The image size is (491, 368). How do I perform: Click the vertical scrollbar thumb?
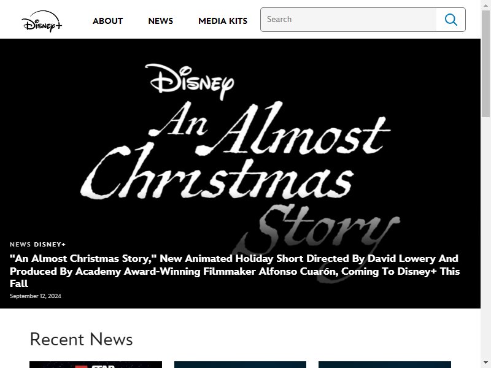tap(485, 63)
